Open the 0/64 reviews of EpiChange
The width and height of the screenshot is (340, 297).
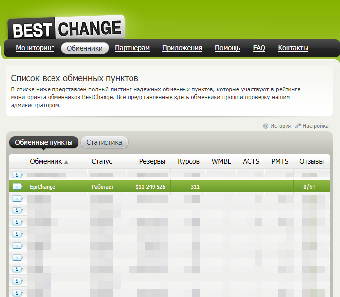click(309, 187)
